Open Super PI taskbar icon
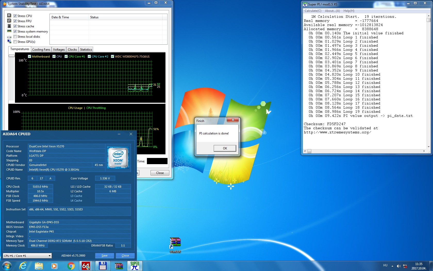This screenshot has height=271, width=433. tap(135, 266)
